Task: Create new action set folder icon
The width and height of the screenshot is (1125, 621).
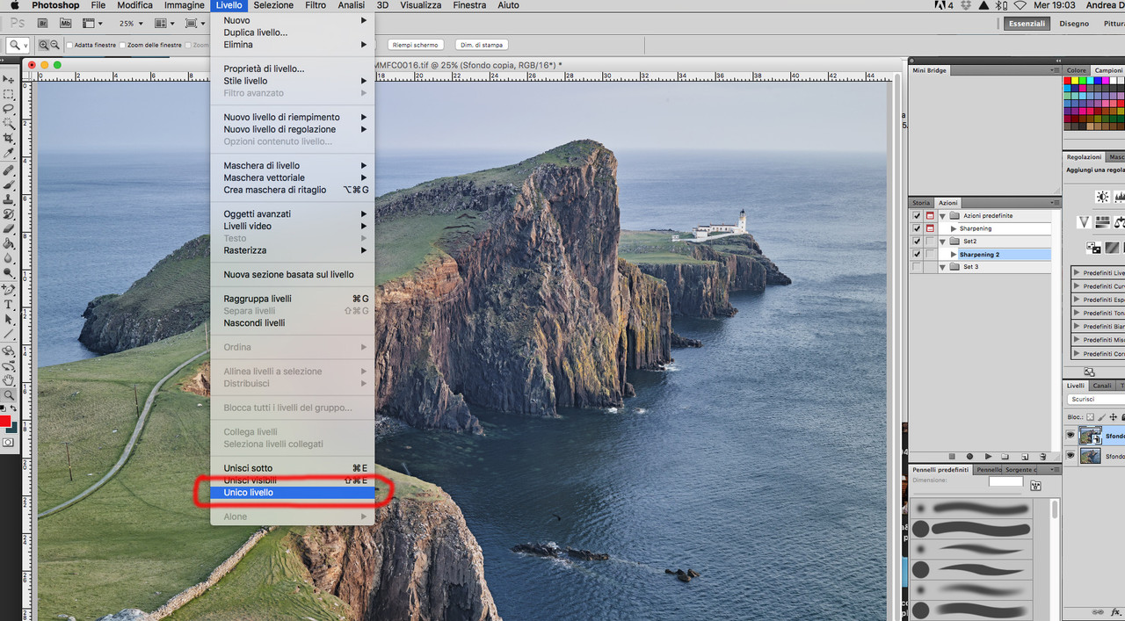Action: tap(1006, 457)
